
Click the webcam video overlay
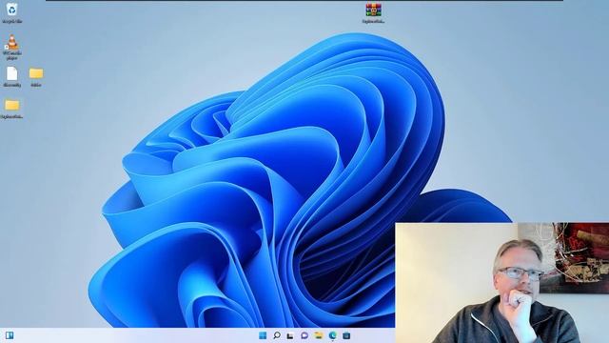(x=501, y=283)
